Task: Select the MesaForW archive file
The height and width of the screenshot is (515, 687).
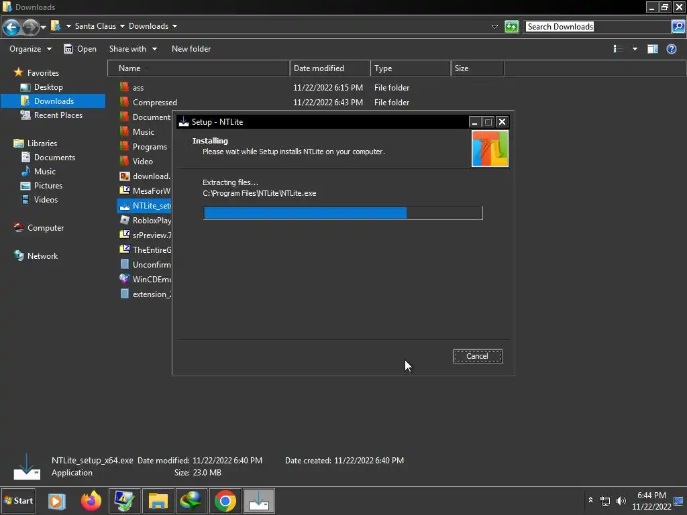Action: [145, 191]
